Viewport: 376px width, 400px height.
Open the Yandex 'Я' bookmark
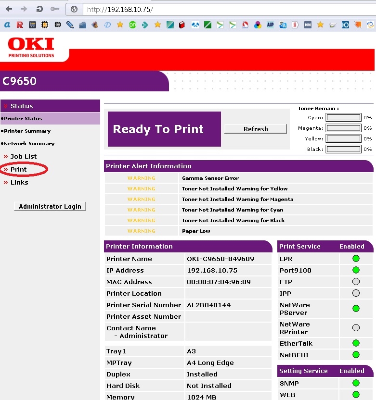(x=295, y=25)
